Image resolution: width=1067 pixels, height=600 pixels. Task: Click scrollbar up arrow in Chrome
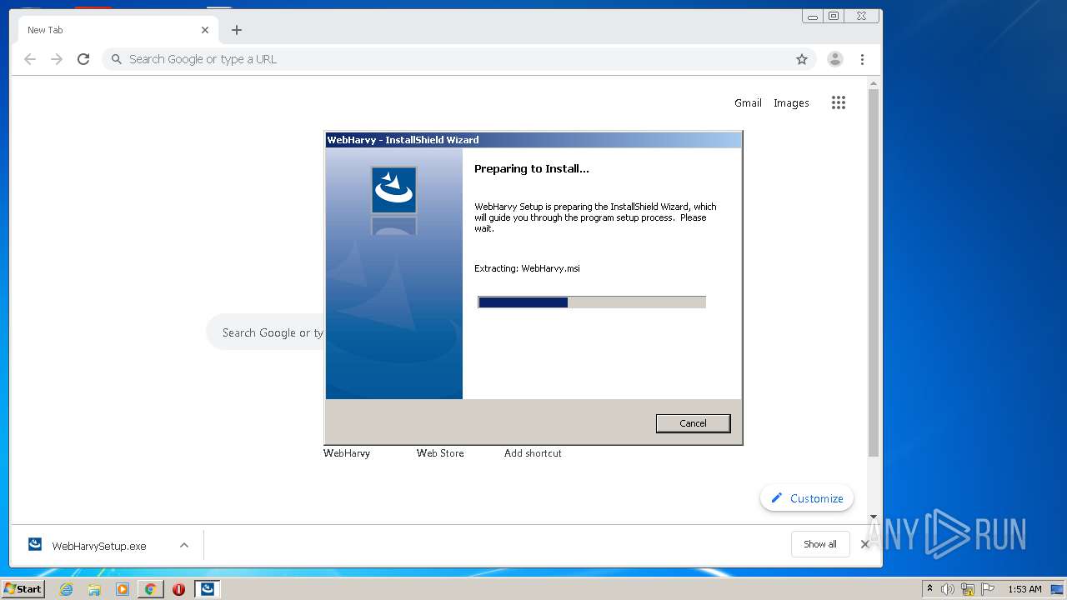pos(874,83)
